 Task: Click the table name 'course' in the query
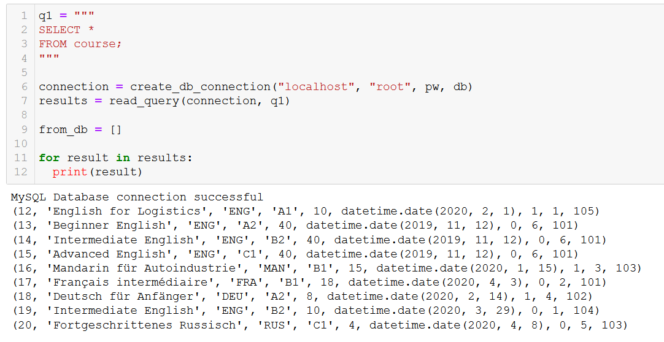tap(95, 44)
